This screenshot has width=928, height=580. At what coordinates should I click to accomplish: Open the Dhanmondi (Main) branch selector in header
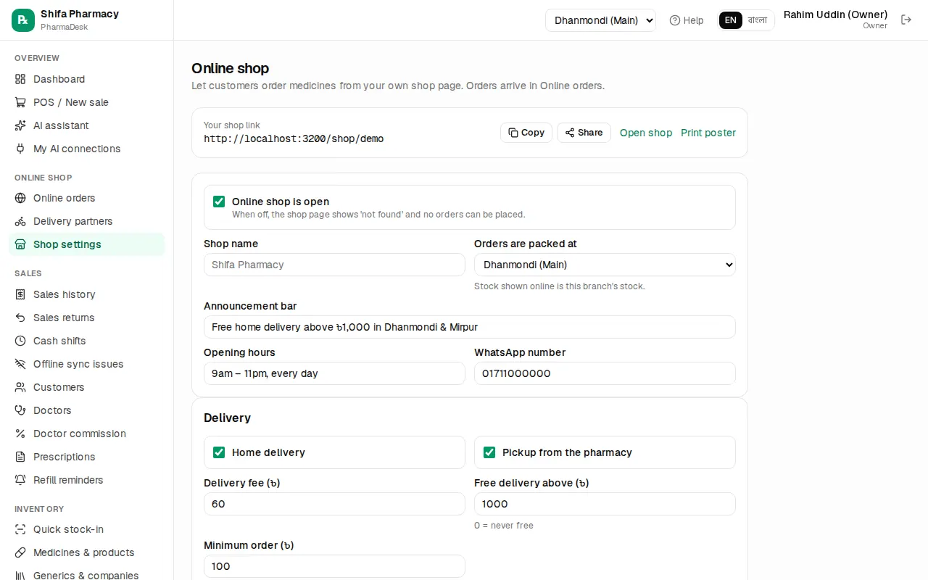click(600, 20)
